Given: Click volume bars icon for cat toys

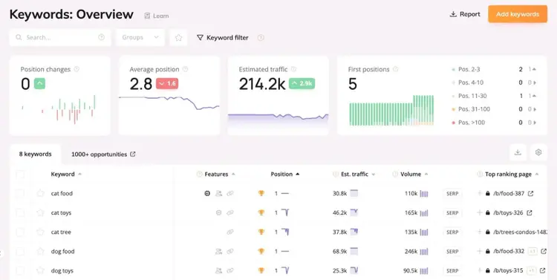Looking at the screenshot, I should [x=424, y=213].
